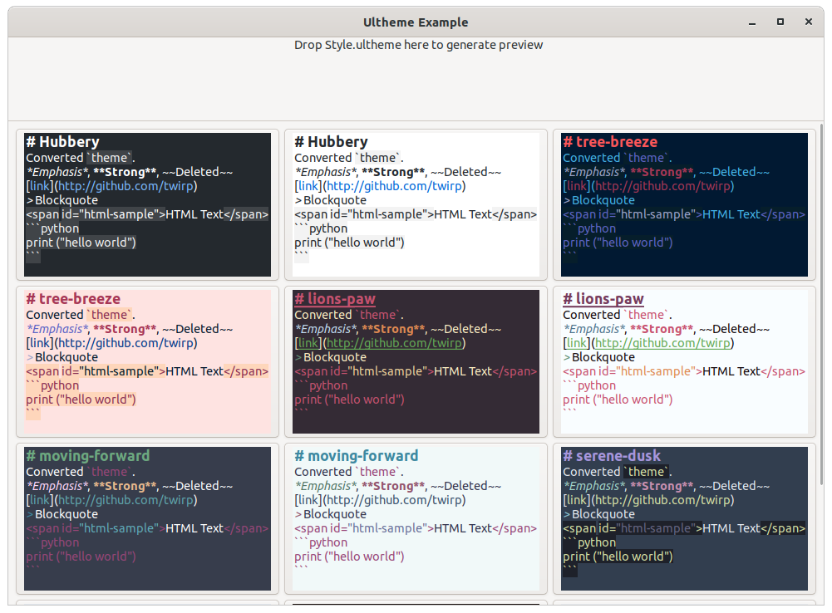Screen dimensions: 832x613
Task: Open the light lions-paw preview card
Action: pyautogui.click(x=685, y=361)
